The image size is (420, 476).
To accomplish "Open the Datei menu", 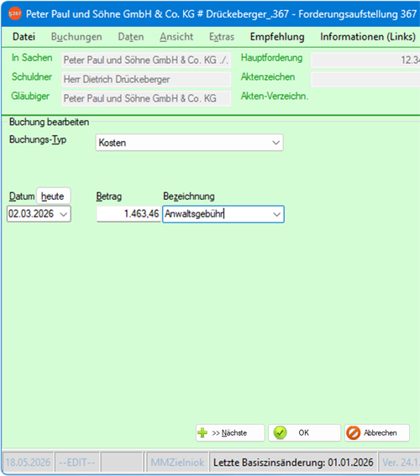I will pyautogui.click(x=24, y=37).
